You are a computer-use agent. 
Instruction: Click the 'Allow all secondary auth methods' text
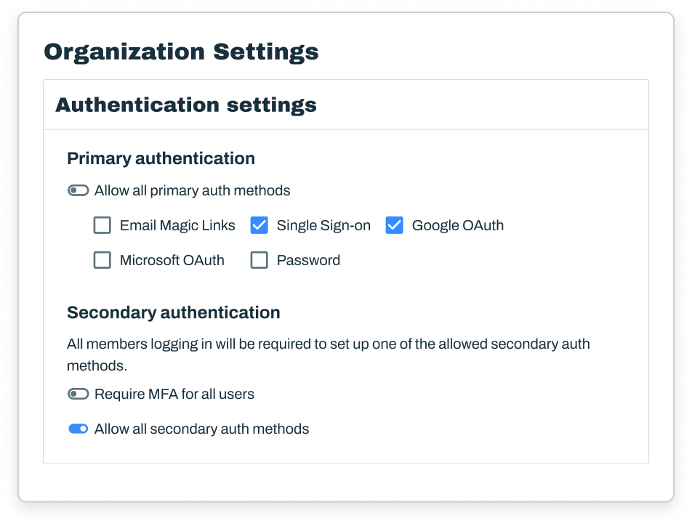[201, 429]
